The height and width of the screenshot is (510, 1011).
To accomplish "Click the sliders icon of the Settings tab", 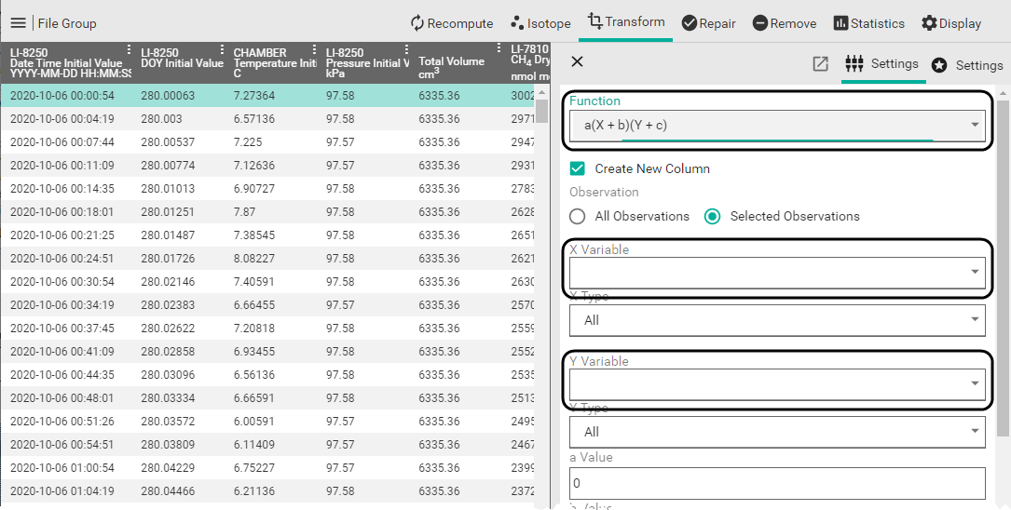I will [x=854, y=63].
